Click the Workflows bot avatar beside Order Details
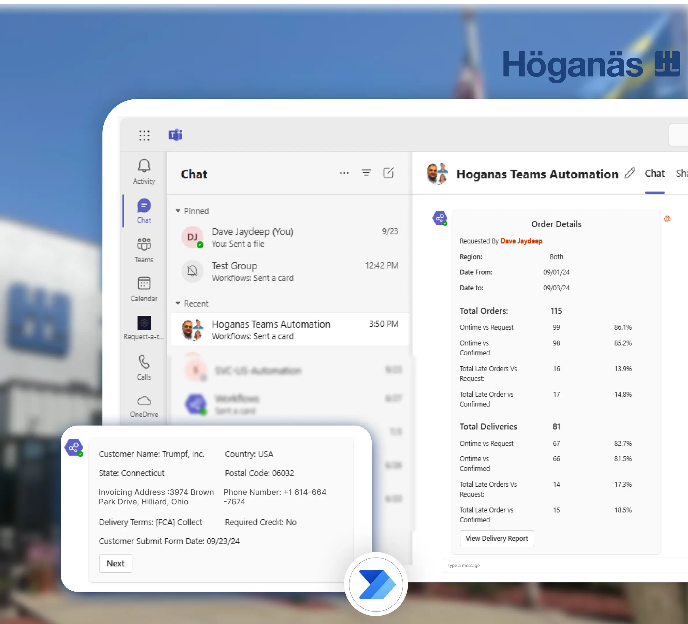The height and width of the screenshot is (624, 688). [x=440, y=218]
